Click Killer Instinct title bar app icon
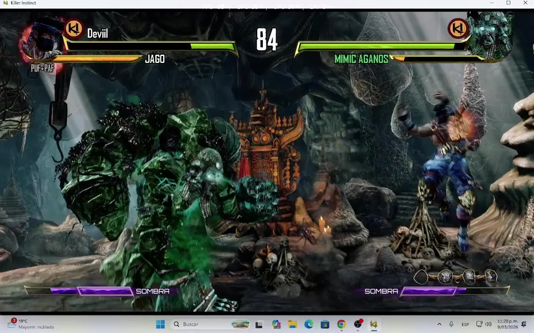This screenshot has height=333, width=534. (x=6, y=3)
